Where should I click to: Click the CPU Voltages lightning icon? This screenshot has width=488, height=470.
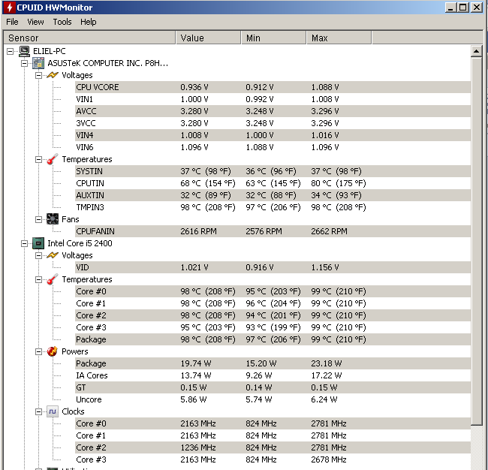53,255
